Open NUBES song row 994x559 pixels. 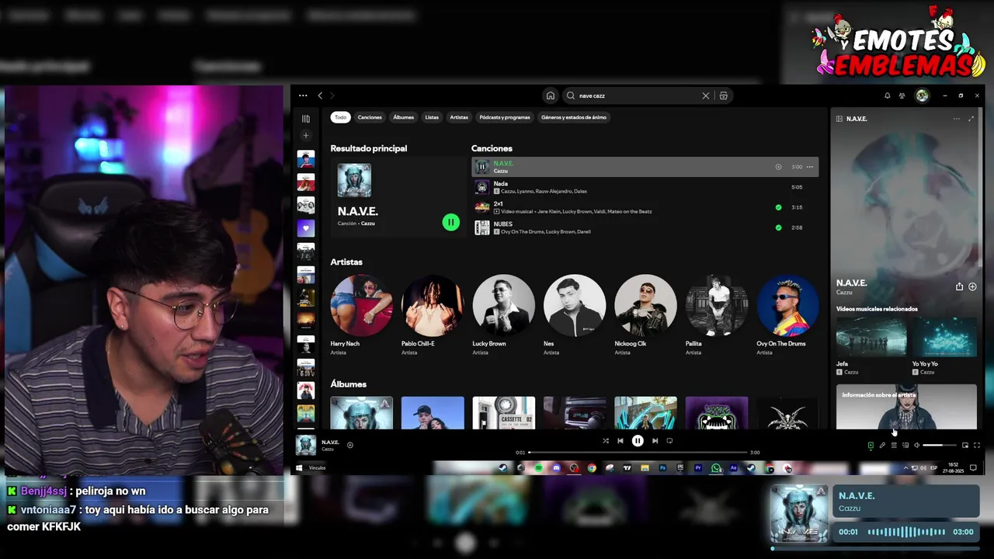[x=645, y=227]
